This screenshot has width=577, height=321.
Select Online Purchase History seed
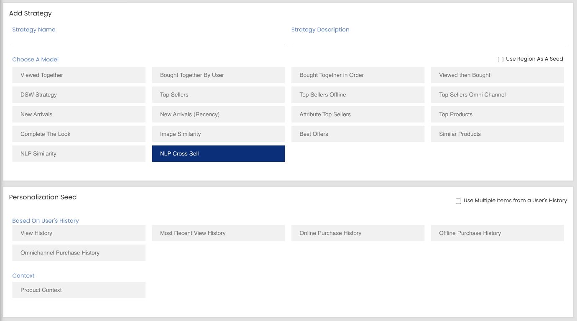(x=358, y=233)
